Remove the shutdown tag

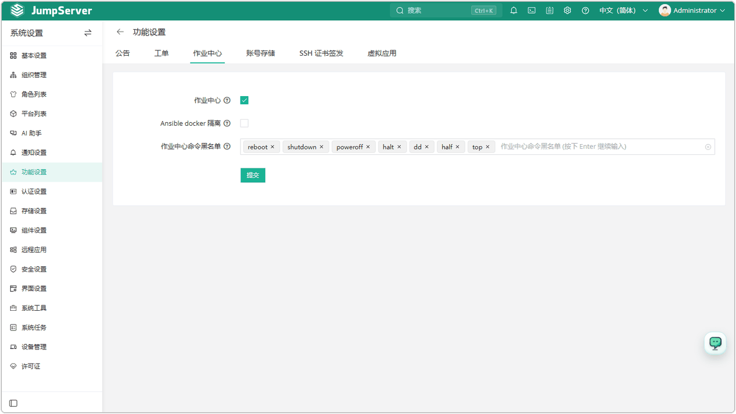pos(322,147)
